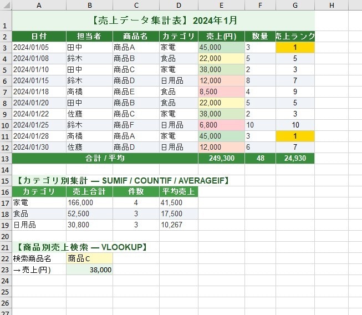Click the →売上(円) label cell

click(x=39, y=270)
